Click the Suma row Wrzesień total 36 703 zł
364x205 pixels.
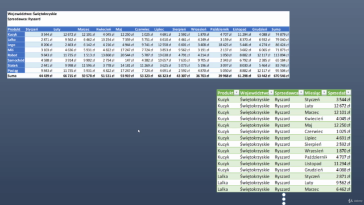point(202,76)
